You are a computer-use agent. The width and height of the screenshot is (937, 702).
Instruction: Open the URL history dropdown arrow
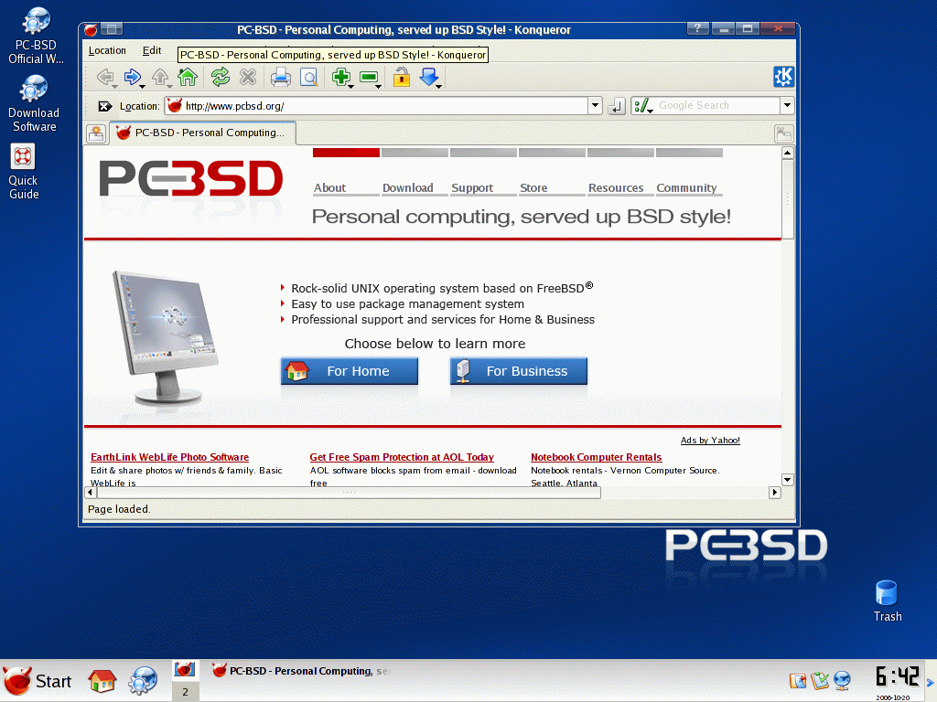tap(595, 106)
